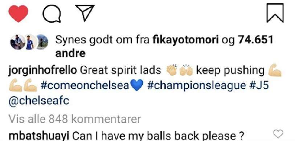This screenshot has height=141, width=295.
Task: Open comments with speech bubble icon
Action: pos(52,13)
